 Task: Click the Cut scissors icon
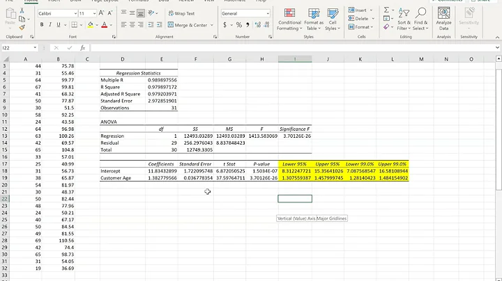pos(22,11)
